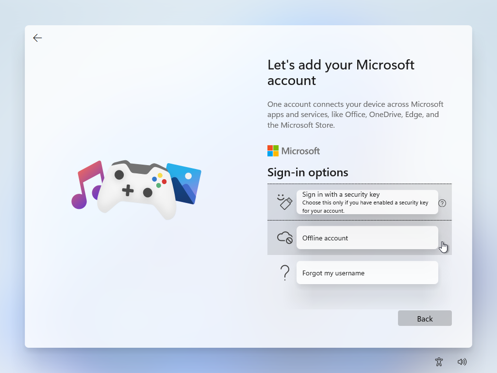Click the "One account connects your device" description
Screen dimensions: 497x373
tap(355, 115)
